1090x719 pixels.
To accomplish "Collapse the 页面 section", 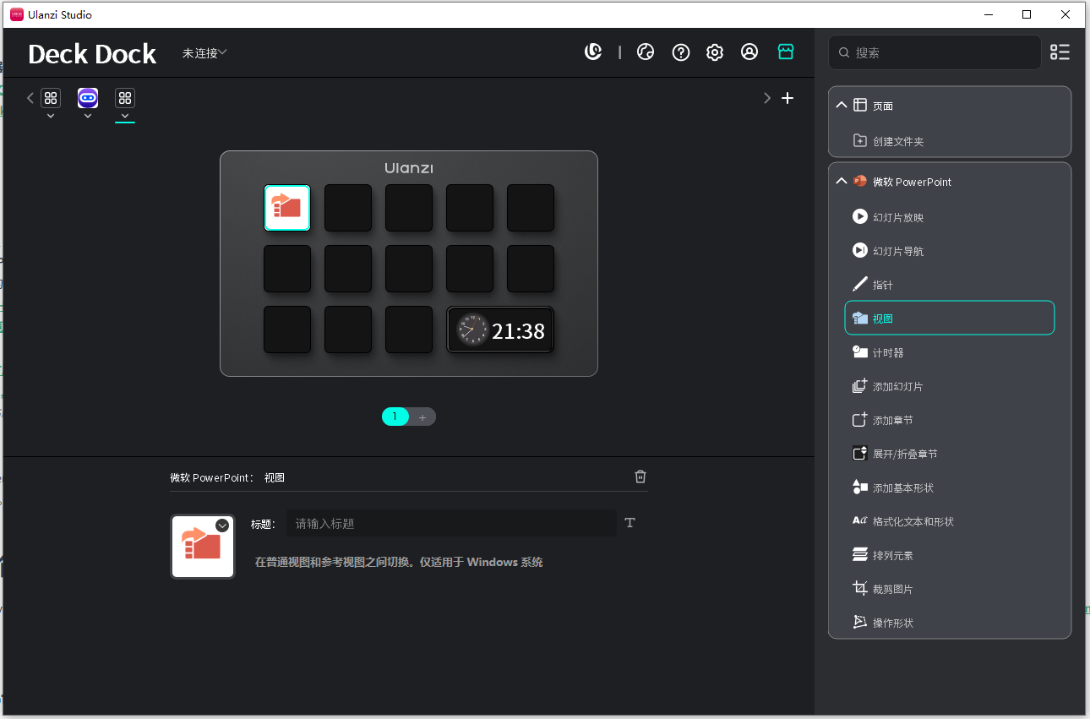I will pos(841,106).
